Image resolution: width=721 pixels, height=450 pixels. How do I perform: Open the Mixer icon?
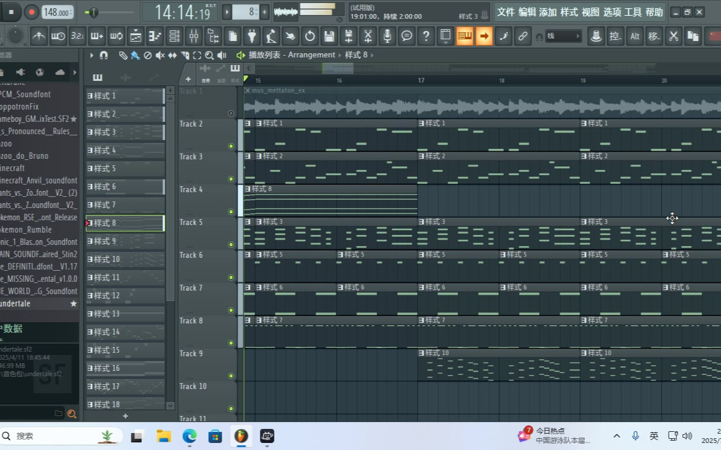194,36
